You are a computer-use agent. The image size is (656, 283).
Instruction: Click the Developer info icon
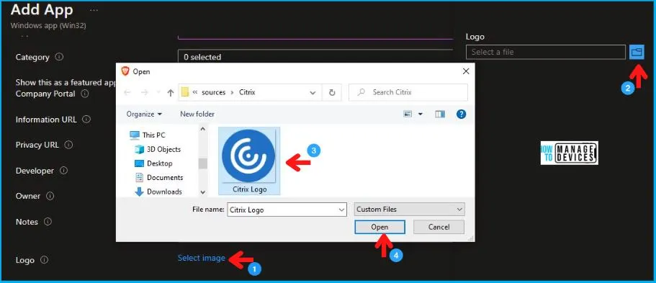click(63, 171)
